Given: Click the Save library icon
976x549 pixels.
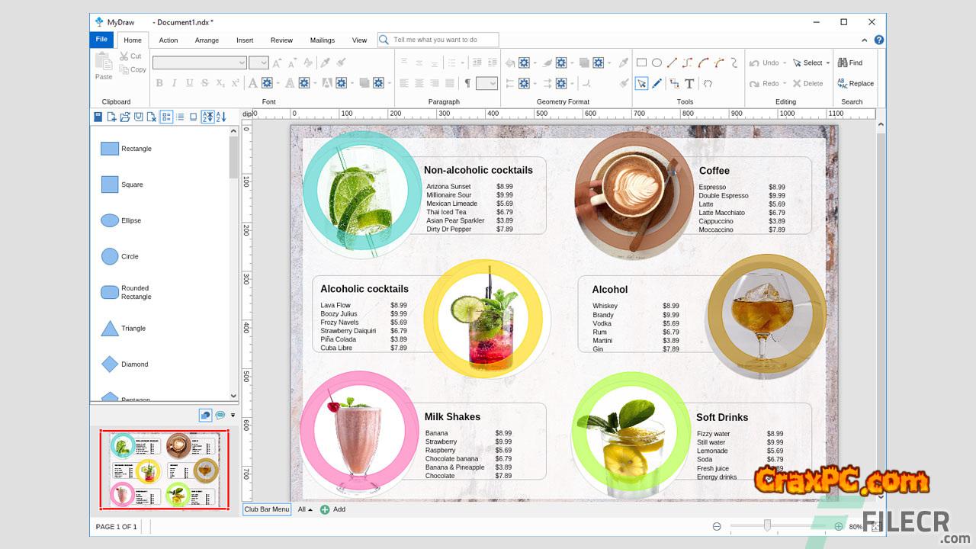Looking at the screenshot, I should click(x=98, y=117).
